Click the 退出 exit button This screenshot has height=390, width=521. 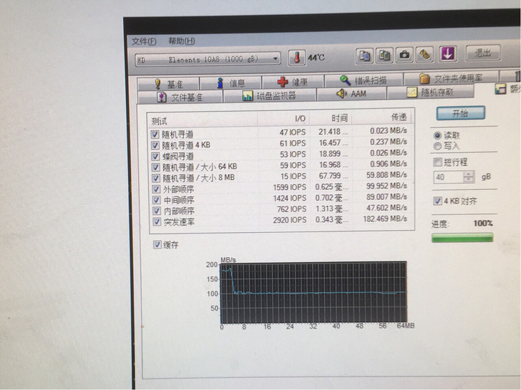click(483, 53)
